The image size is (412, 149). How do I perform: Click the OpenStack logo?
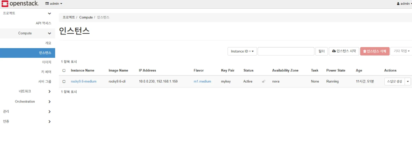pyautogui.click(x=20, y=4)
